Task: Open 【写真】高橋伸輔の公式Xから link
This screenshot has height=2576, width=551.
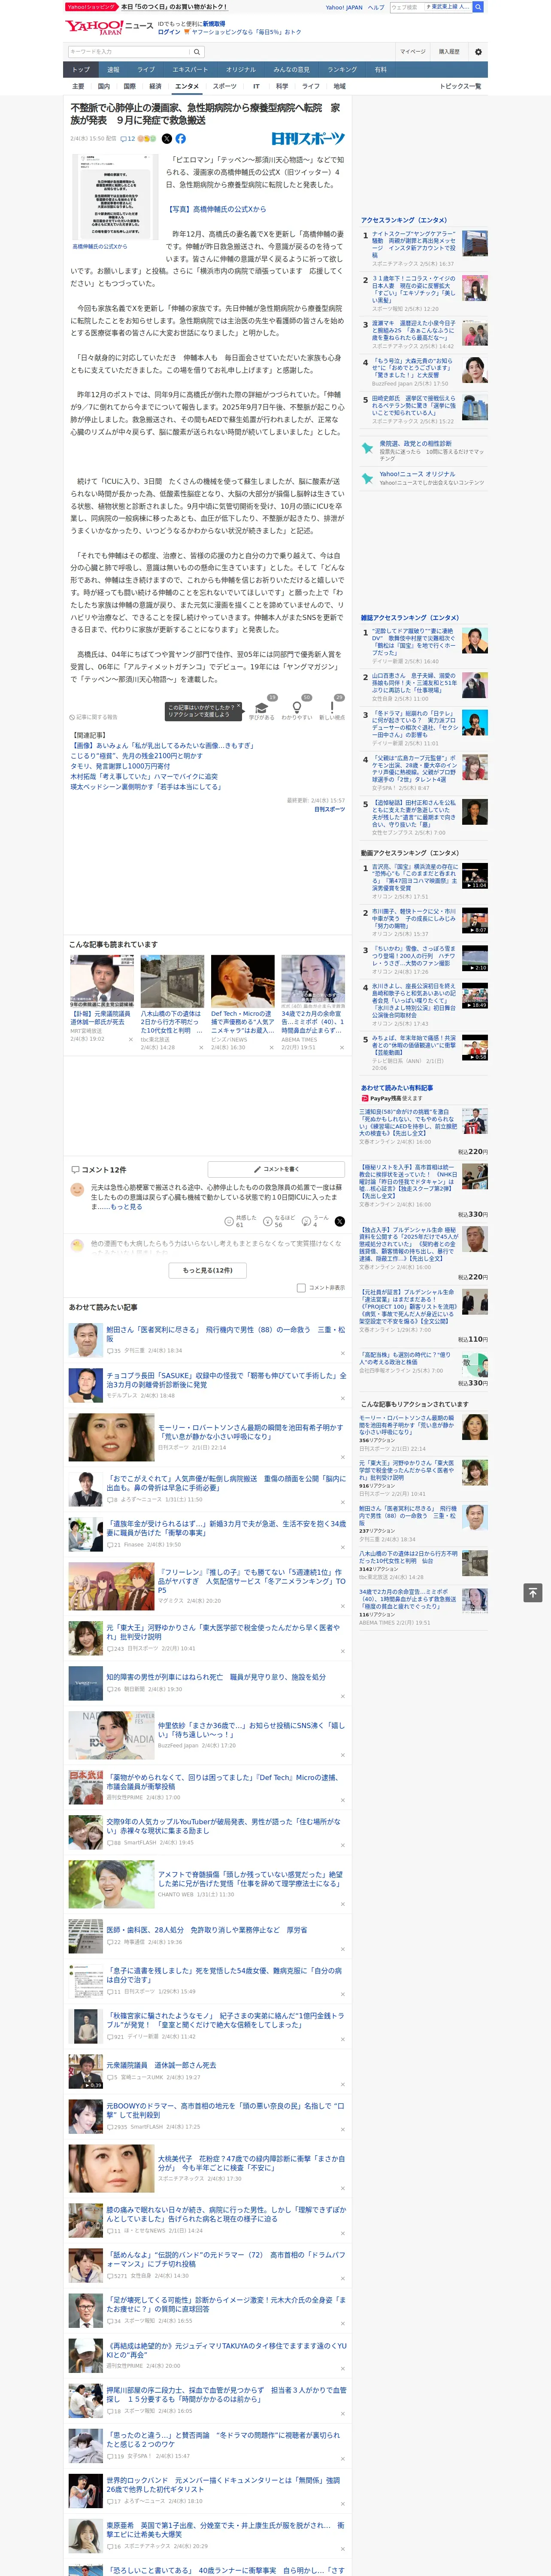Action: (216, 209)
